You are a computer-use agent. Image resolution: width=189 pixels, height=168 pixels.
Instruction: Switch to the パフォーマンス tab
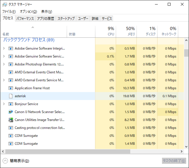25,19
